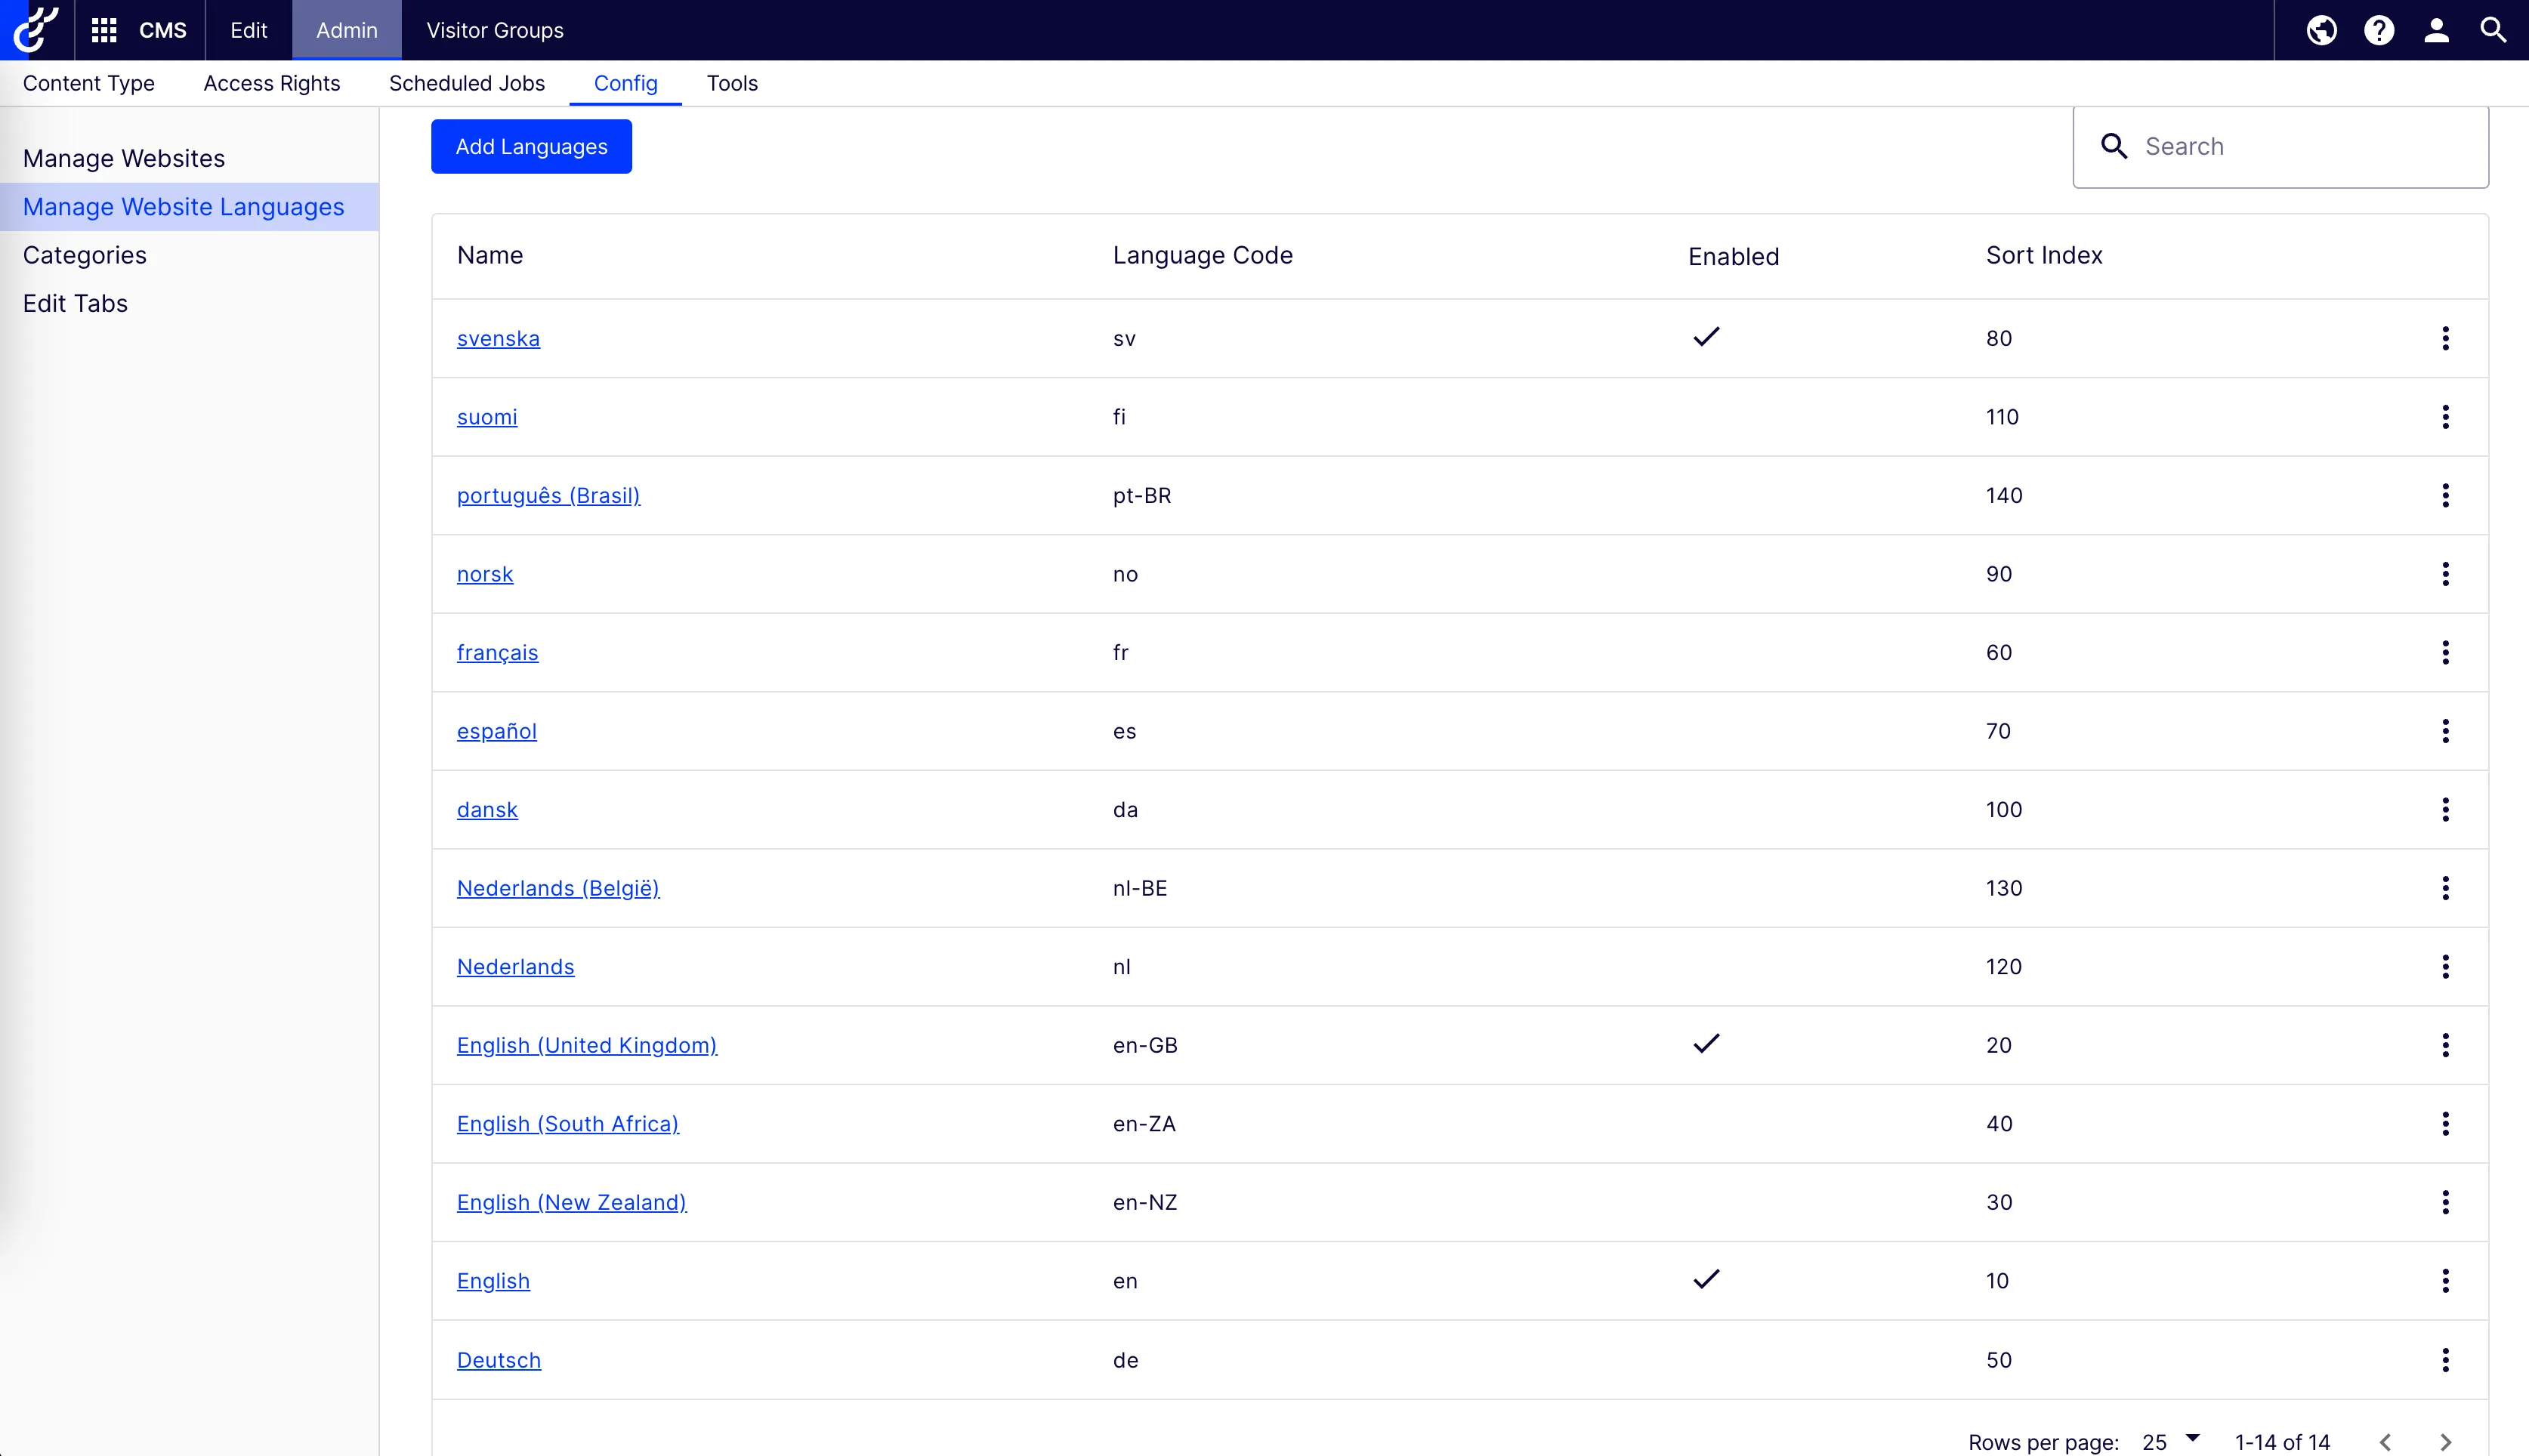Open the English (South Africa) language link

point(568,1123)
